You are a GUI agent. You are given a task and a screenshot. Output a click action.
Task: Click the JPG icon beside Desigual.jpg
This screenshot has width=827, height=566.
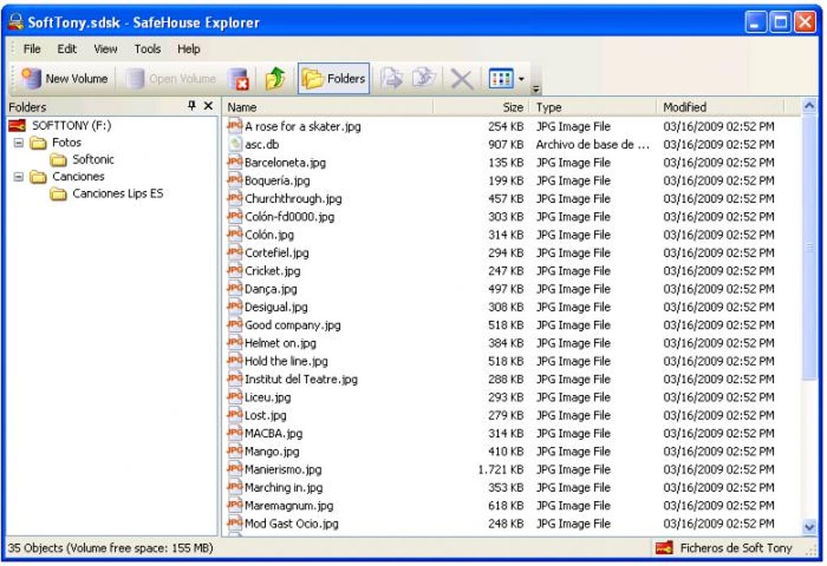[234, 306]
